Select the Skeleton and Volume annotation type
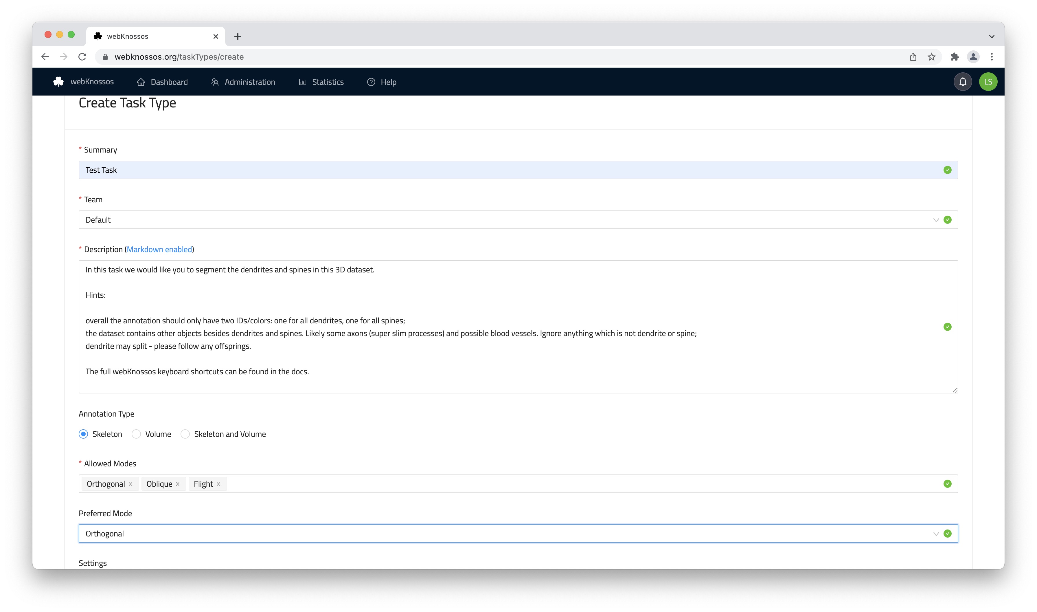The height and width of the screenshot is (612, 1037). (185, 434)
